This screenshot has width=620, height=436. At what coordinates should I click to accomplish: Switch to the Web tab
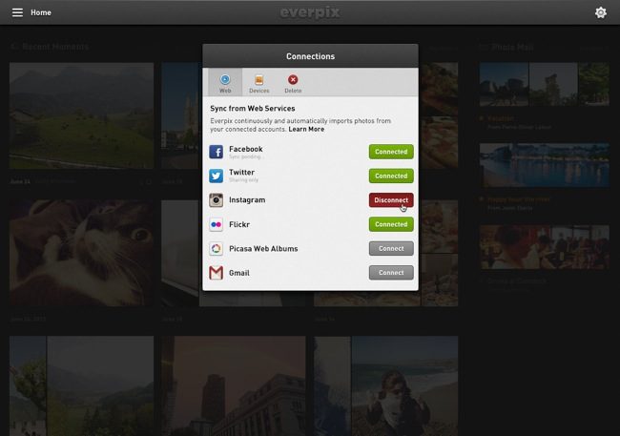click(225, 83)
